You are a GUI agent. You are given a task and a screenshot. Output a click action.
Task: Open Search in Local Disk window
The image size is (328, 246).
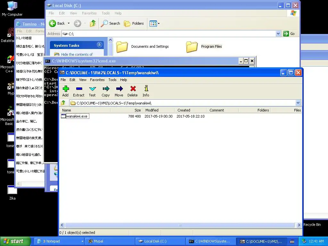coord(110,23)
